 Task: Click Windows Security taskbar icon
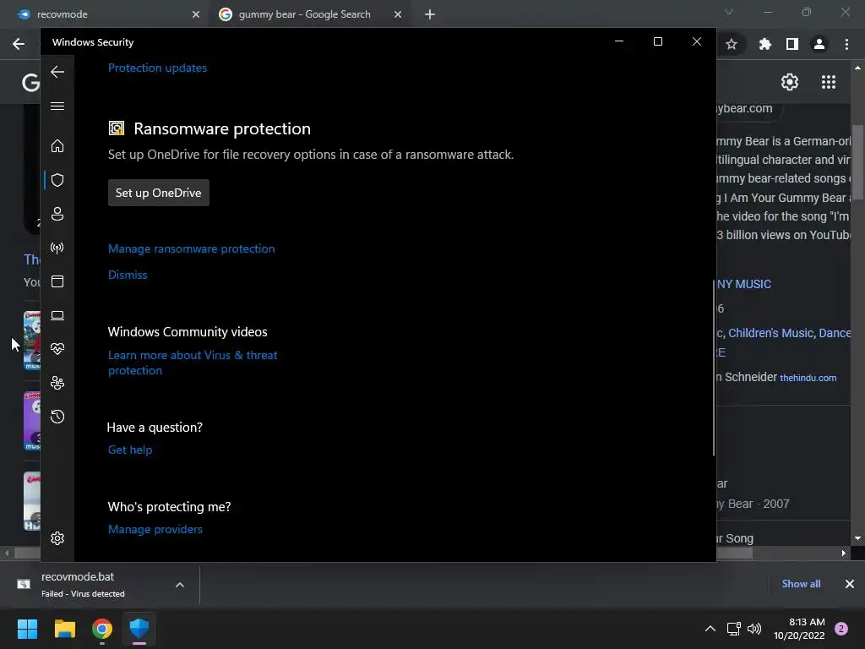coord(139,629)
